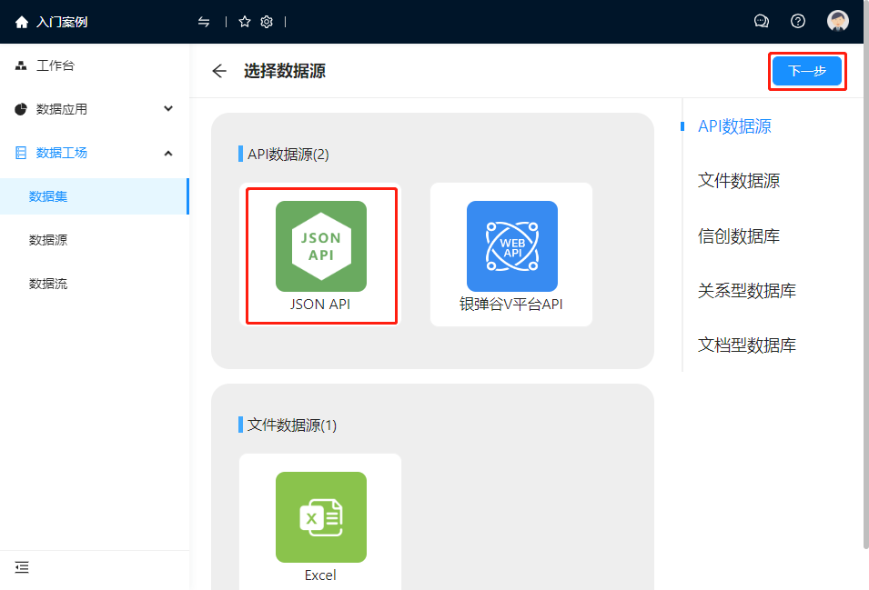
Task: Open 数据源 in the sidebar
Action: point(48,240)
